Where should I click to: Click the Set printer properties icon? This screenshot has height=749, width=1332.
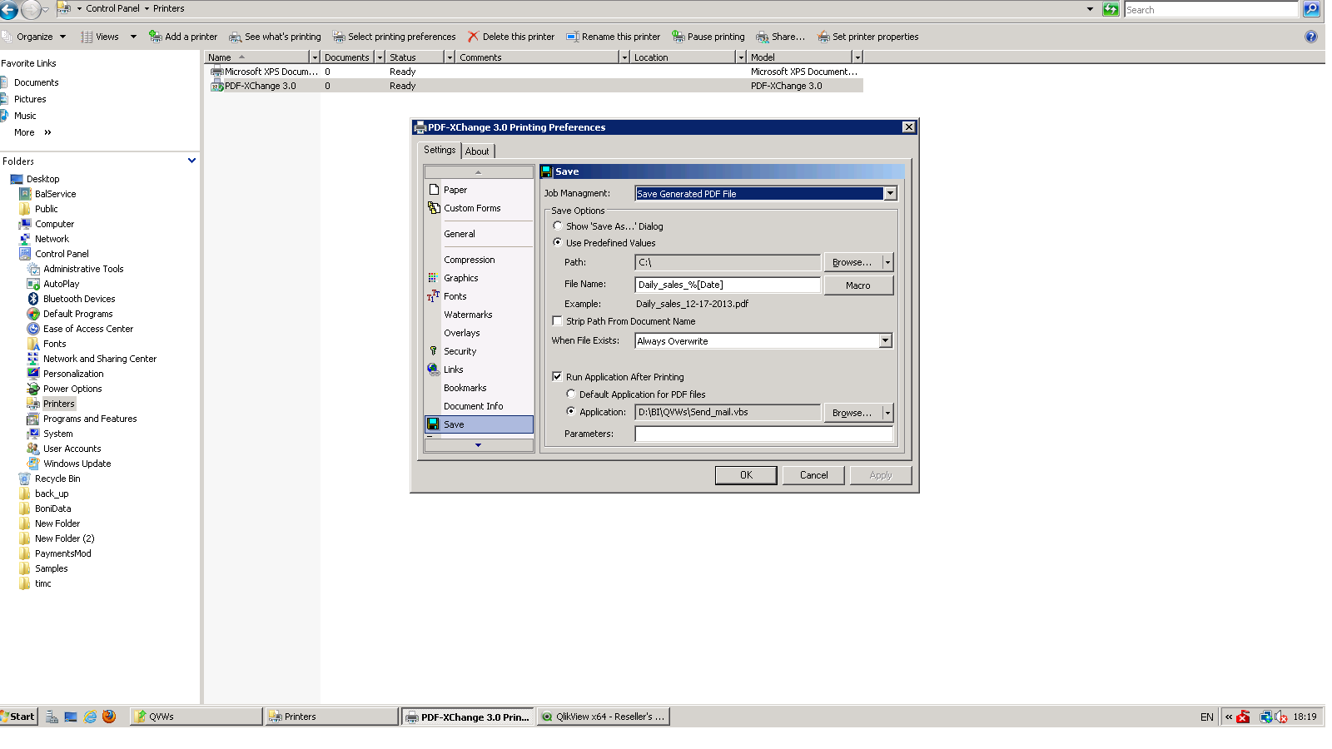(823, 37)
